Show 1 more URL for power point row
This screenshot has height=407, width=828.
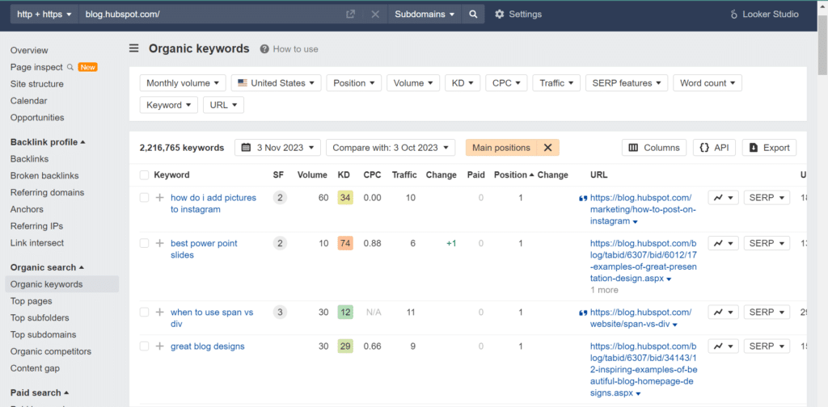coord(604,290)
